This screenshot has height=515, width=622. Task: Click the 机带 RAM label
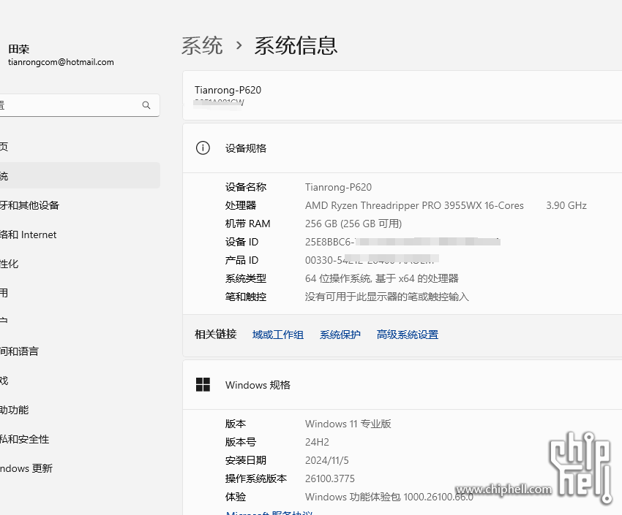(247, 224)
